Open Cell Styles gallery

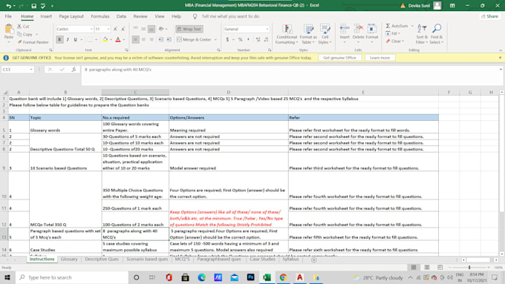pos(325,34)
